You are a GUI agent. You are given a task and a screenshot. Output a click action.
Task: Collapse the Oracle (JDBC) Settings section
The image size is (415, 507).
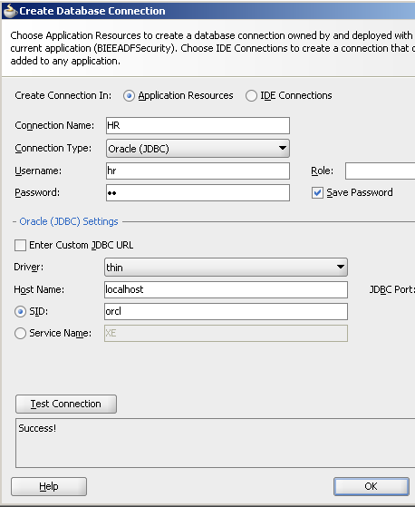14,222
